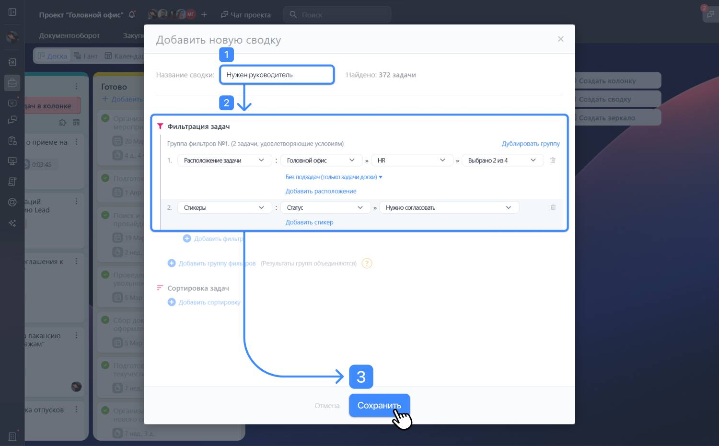
Task: Click the Название сводки input field
Action: [x=277, y=75]
